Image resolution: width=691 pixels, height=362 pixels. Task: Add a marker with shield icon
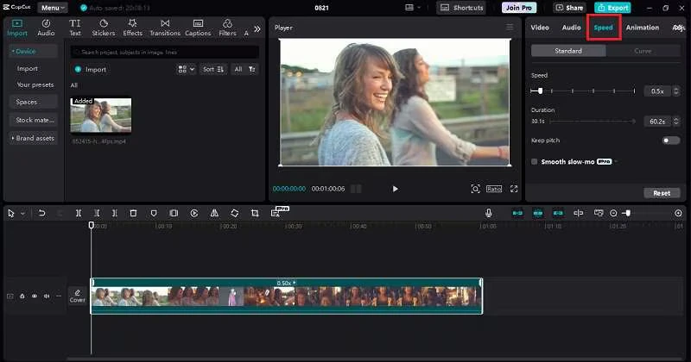coord(154,214)
